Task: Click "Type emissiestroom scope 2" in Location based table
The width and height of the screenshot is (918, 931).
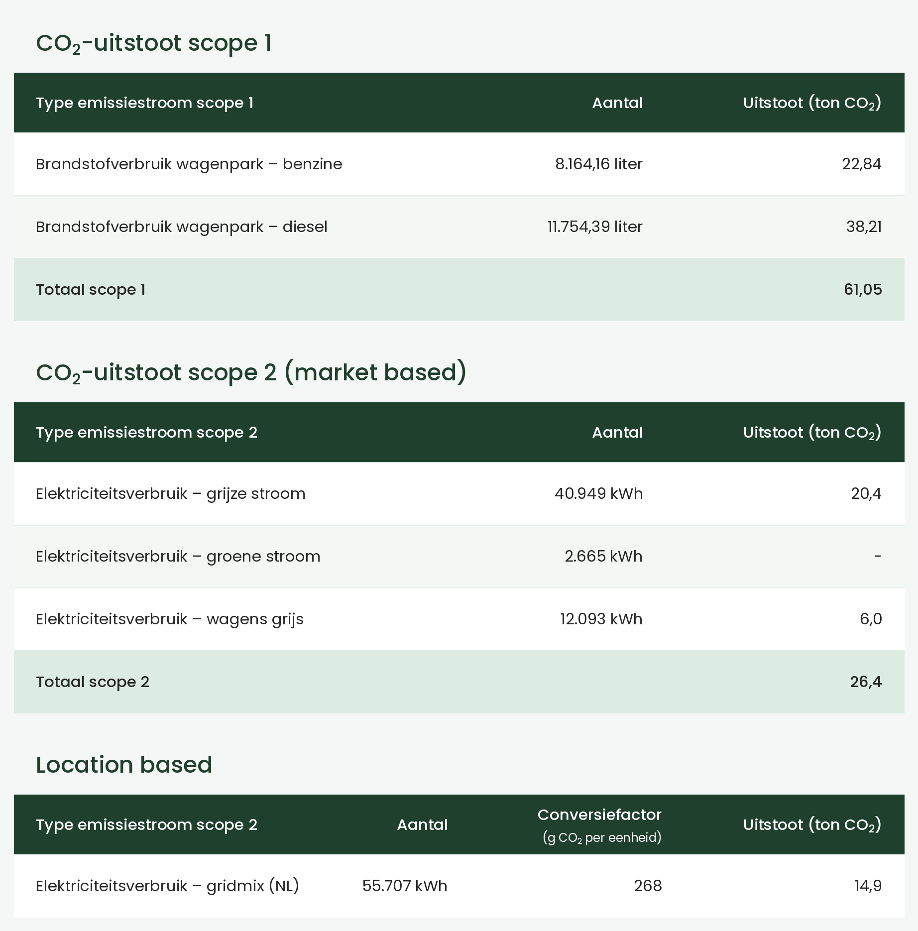Action: 147,825
